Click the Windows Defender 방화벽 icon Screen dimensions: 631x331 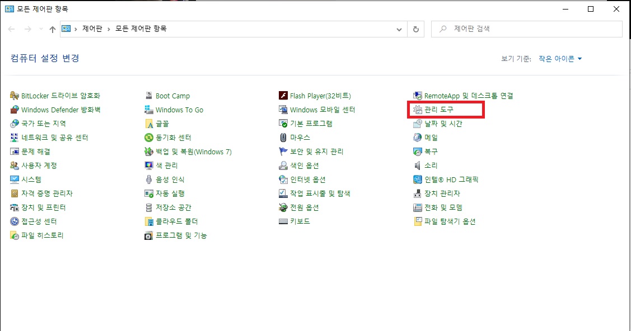15,110
